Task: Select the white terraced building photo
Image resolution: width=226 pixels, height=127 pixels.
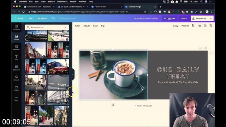Action: [x=58, y=97]
